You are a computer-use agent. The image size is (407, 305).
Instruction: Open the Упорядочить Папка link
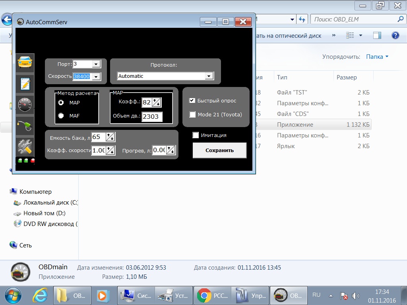coord(377,57)
